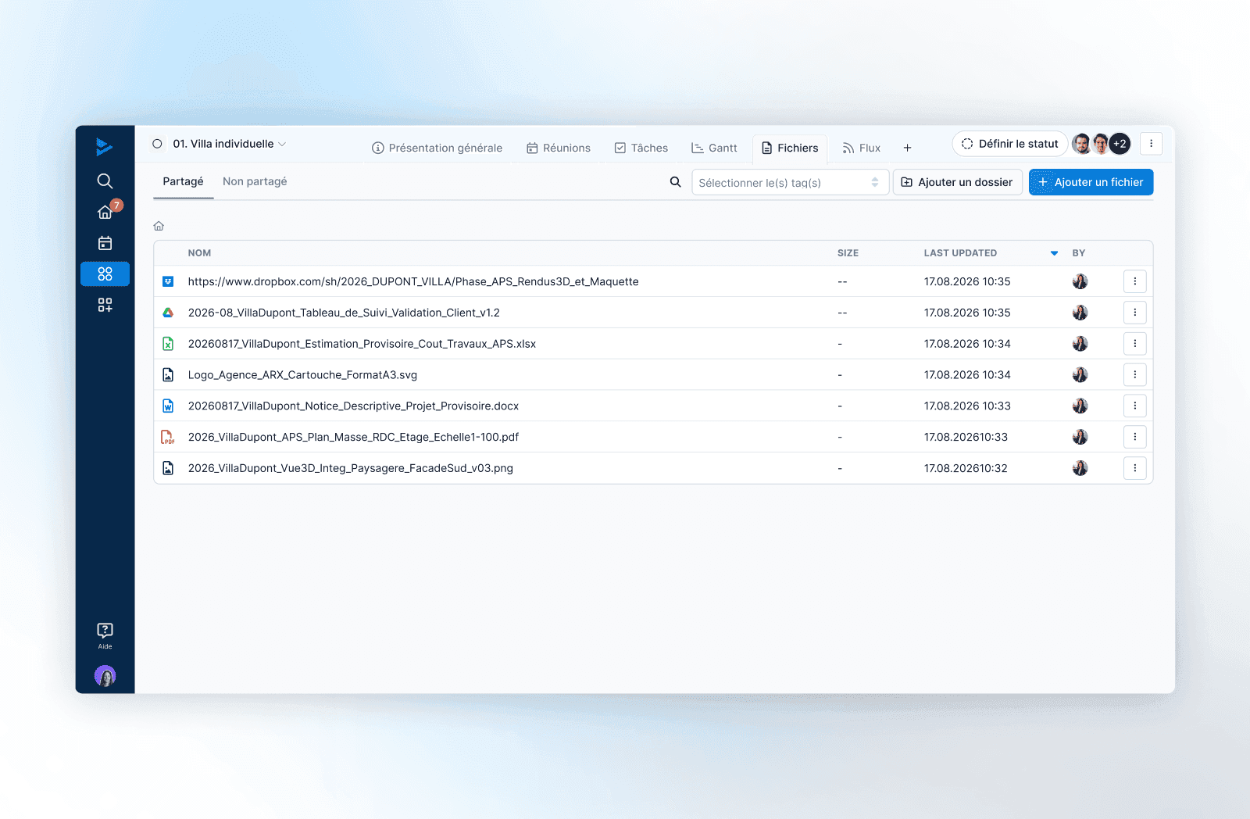The width and height of the screenshot is (1250, 819).
Task: Click image icon of Logo_Agence_ARX svg
Action: tap(168, 375)
